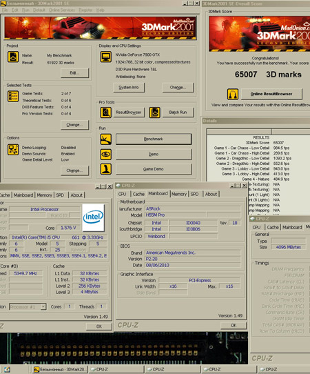Click the Options settings icon
This screenshot has height=374, width=310.
pyautogui.click(x=13, y=150)
